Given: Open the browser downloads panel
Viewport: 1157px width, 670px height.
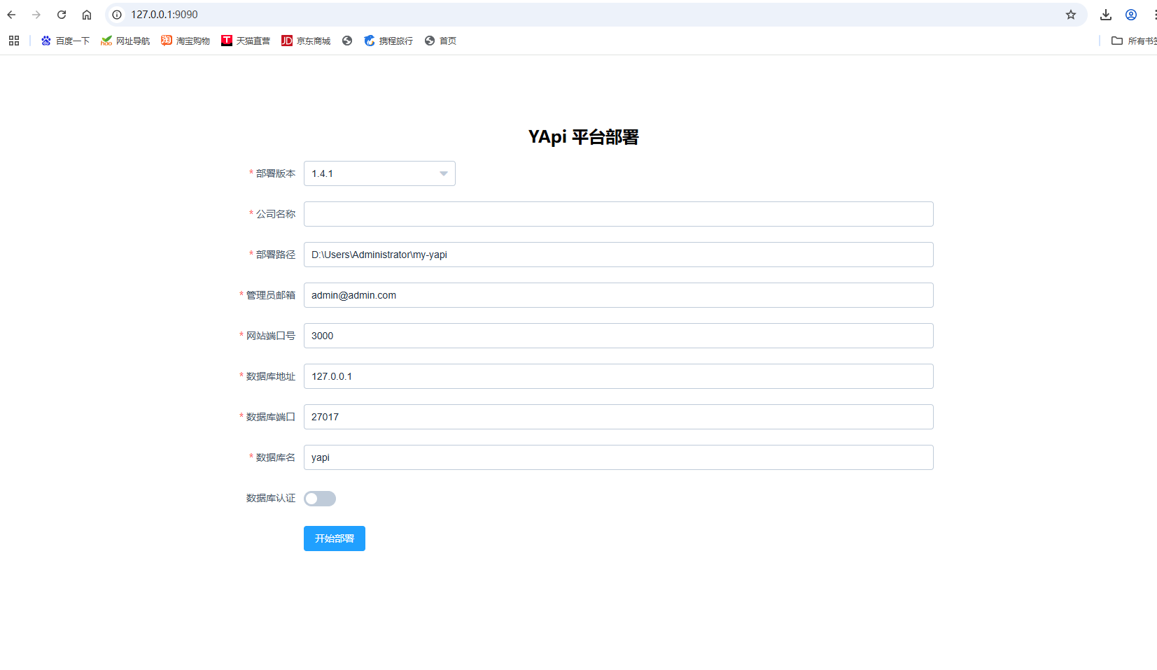Looking at the screenshot, I should (1106, 15).
